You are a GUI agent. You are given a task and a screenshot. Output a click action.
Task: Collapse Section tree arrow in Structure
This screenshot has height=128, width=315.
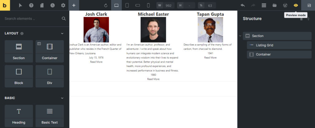pyautogui.click(x=240, y=36)
